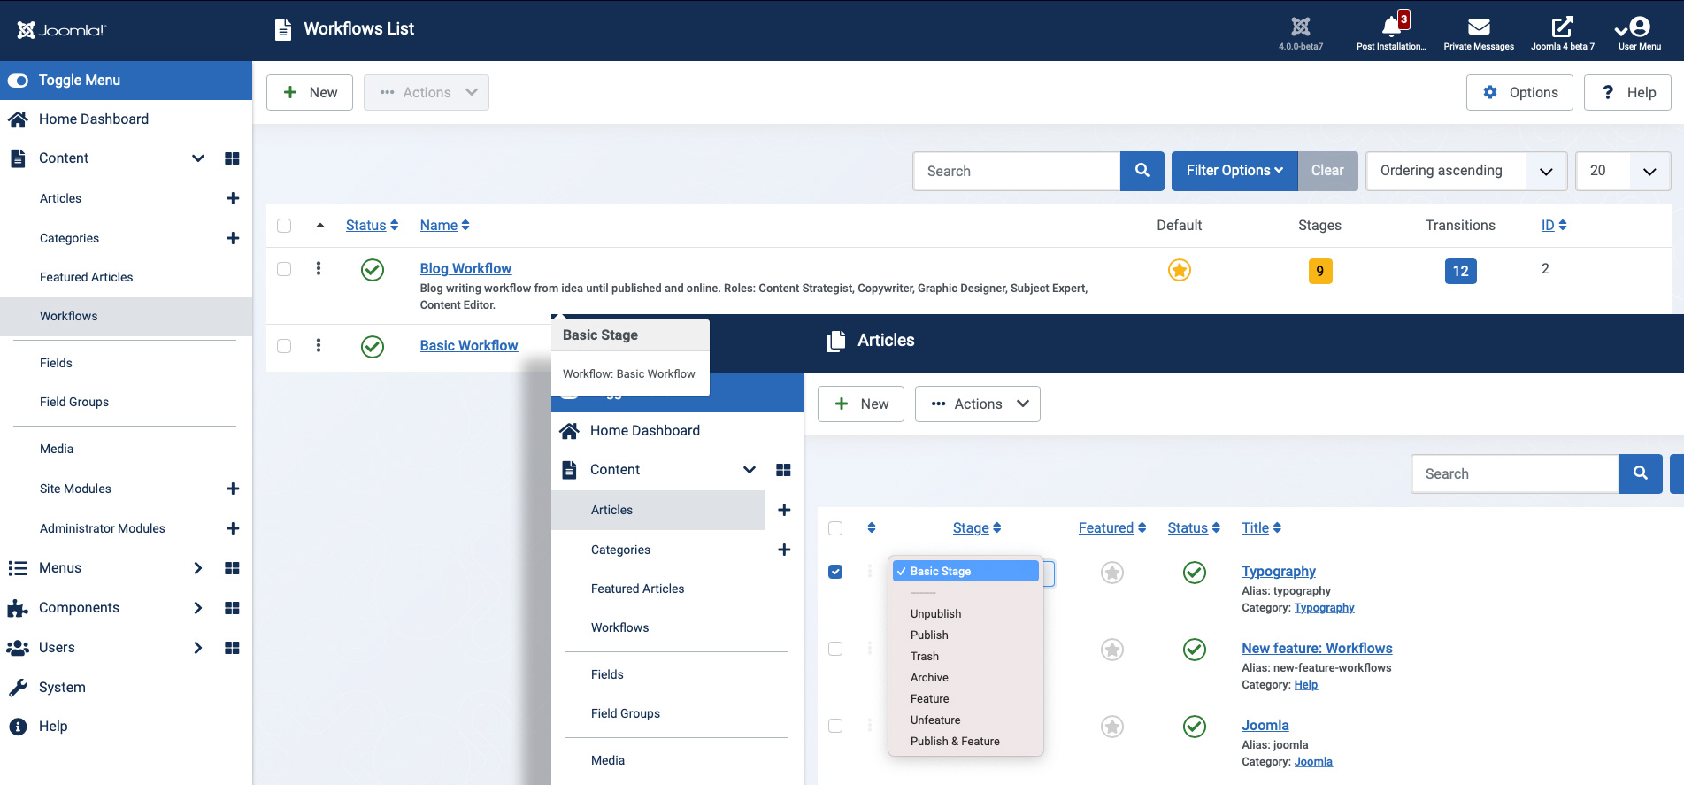Click Blog Workflow default star icon
This screenshot has width=1684, height=785.
click(x=1180, y=270)
